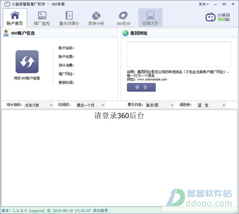Image resolution: width=239 pixels, height=214 pixels.
Task: Click the 更新时间 label
Action: pos(66,83)
